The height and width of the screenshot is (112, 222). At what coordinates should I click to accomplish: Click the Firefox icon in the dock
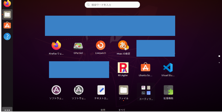pyautogui.click(x=7, y=4)
